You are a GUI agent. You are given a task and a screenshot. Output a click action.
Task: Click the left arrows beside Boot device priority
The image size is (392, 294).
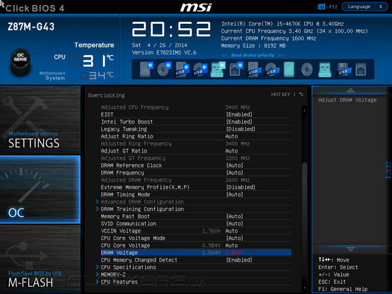click(224, 55)
